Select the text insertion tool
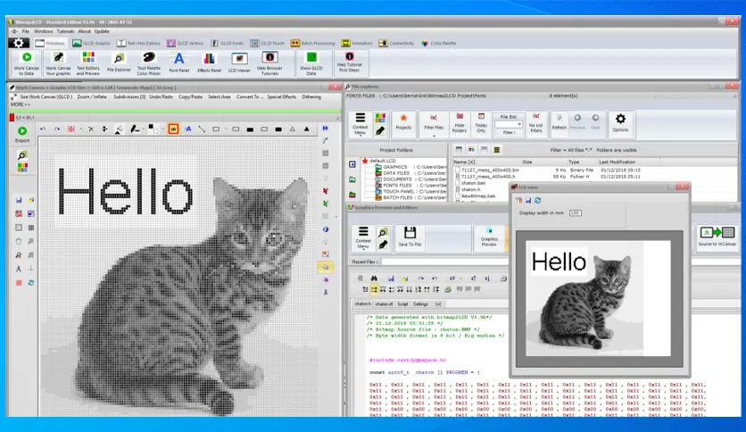The height and width of the screenshot is (432, 746). (x=188, y=129)
